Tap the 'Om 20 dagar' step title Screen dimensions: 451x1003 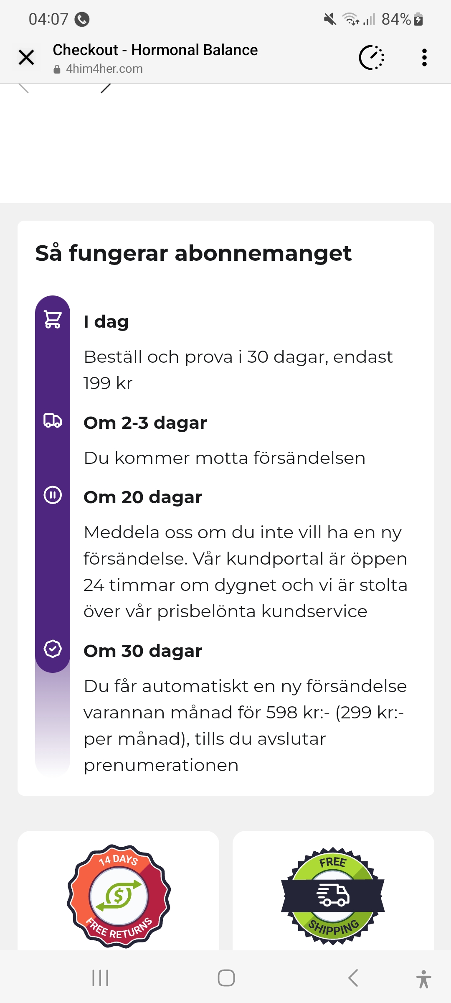point(143,497)
